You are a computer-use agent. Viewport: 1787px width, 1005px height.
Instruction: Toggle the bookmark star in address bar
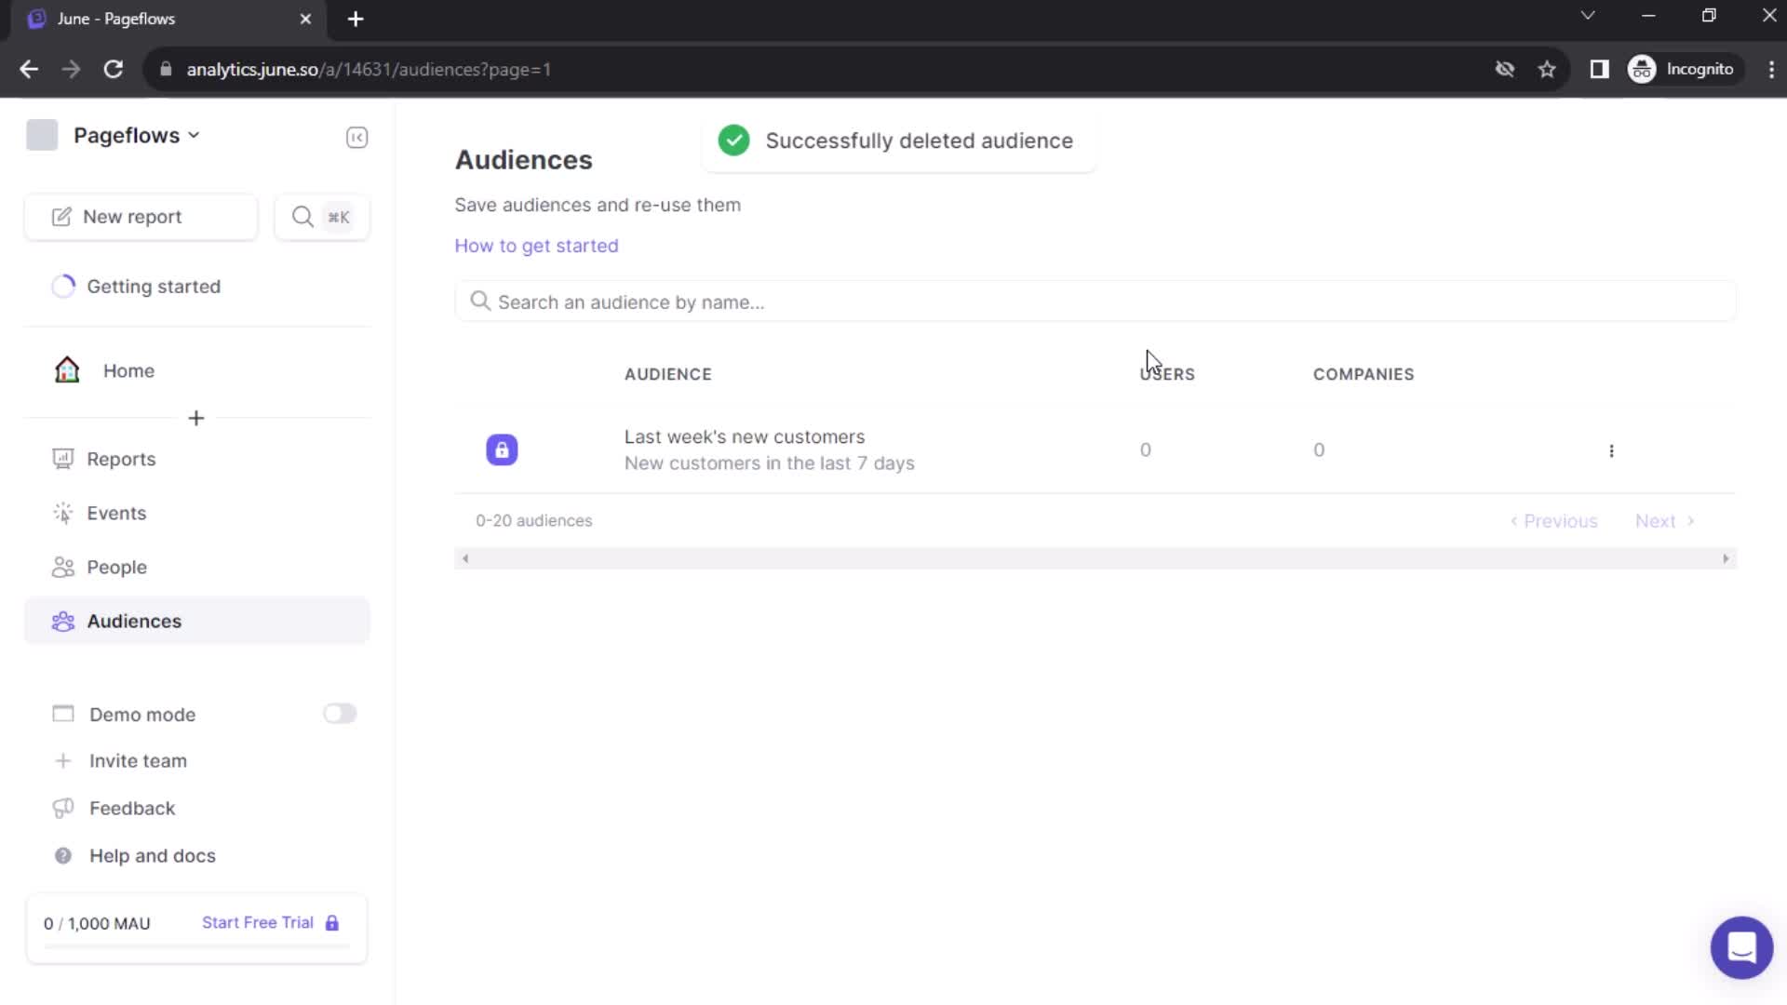[1548, 69]
